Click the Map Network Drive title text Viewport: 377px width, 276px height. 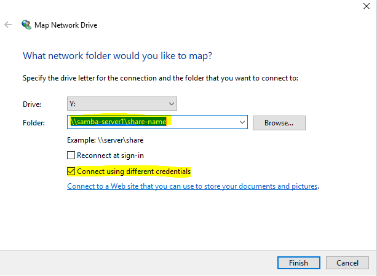click(66, 25)
